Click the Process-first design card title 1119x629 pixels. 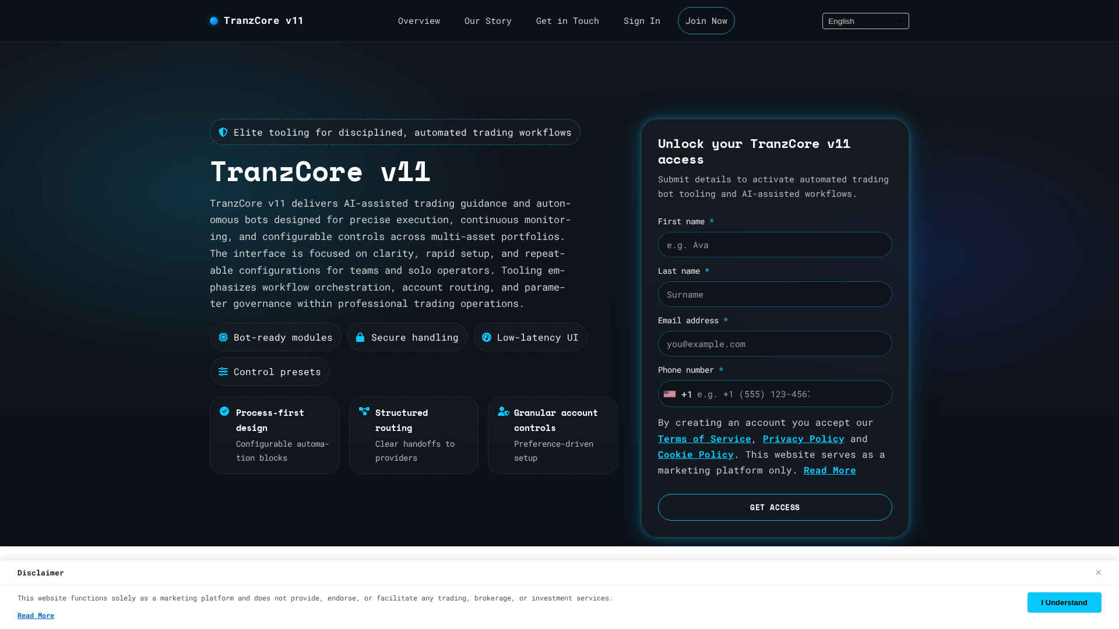(x=270, y=420)
